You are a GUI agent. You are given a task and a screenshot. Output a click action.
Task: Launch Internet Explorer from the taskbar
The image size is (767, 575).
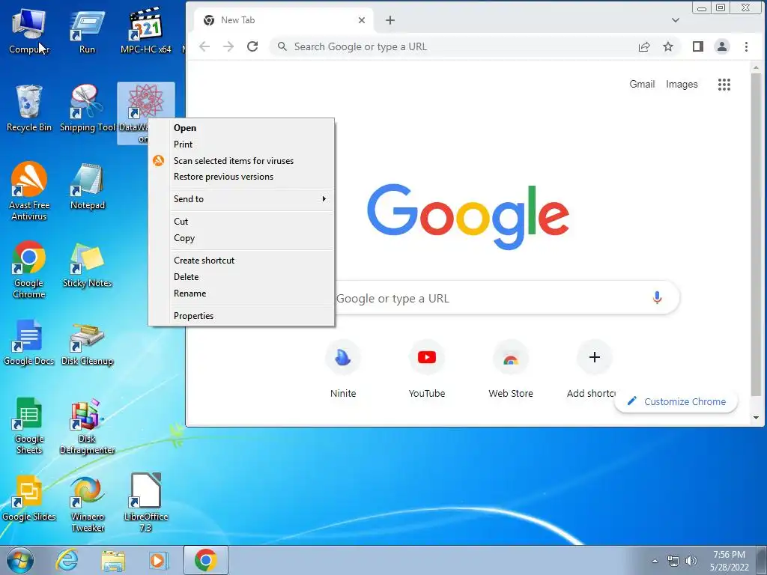[67, 560]
